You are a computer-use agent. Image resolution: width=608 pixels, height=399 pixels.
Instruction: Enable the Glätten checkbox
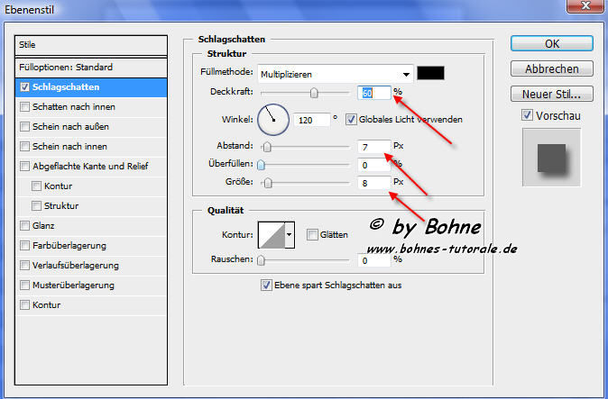click(312, 235)
